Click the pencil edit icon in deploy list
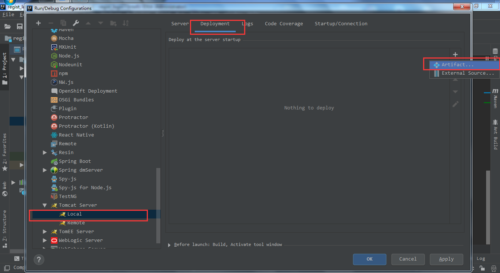Screen dimensions: 500x273 click(x=455, y=104)
